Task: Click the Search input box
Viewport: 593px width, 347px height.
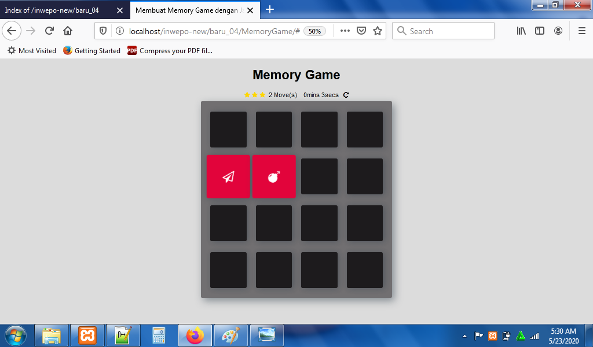Action: tap(443, 31)
